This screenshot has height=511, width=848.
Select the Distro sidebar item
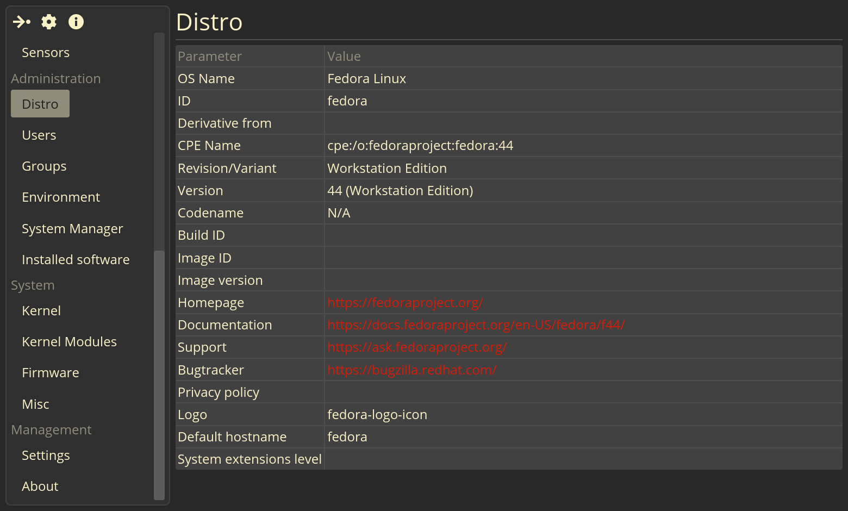[40, 104]
